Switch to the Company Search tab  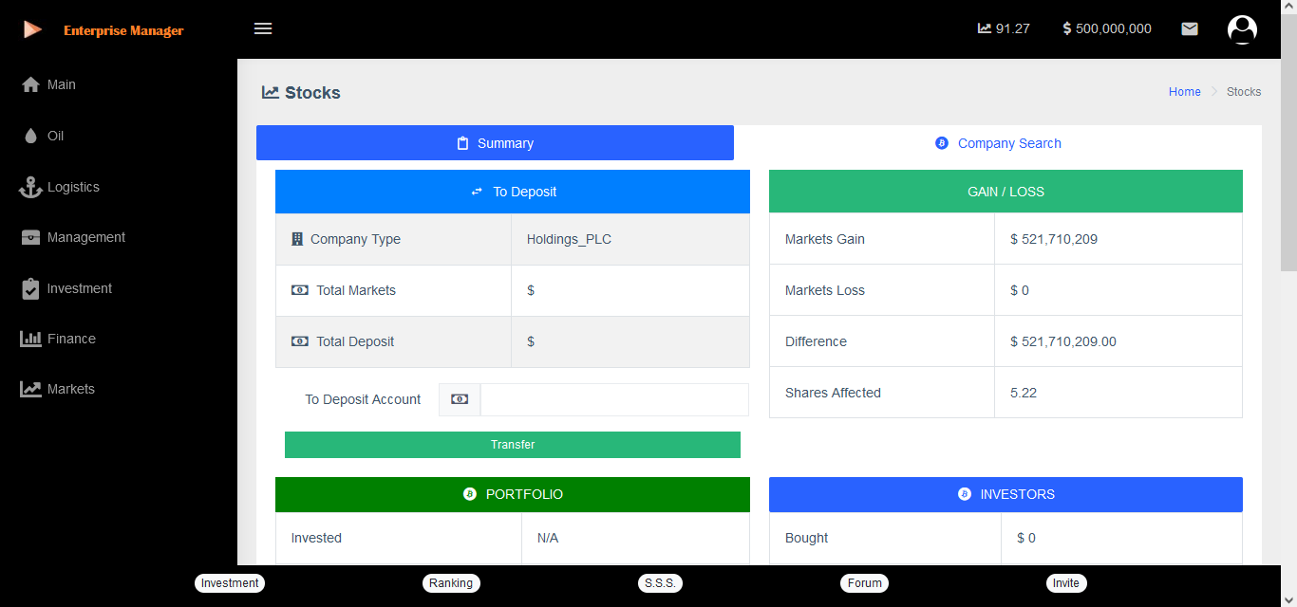pyautogui.click(x=998, y=143)
